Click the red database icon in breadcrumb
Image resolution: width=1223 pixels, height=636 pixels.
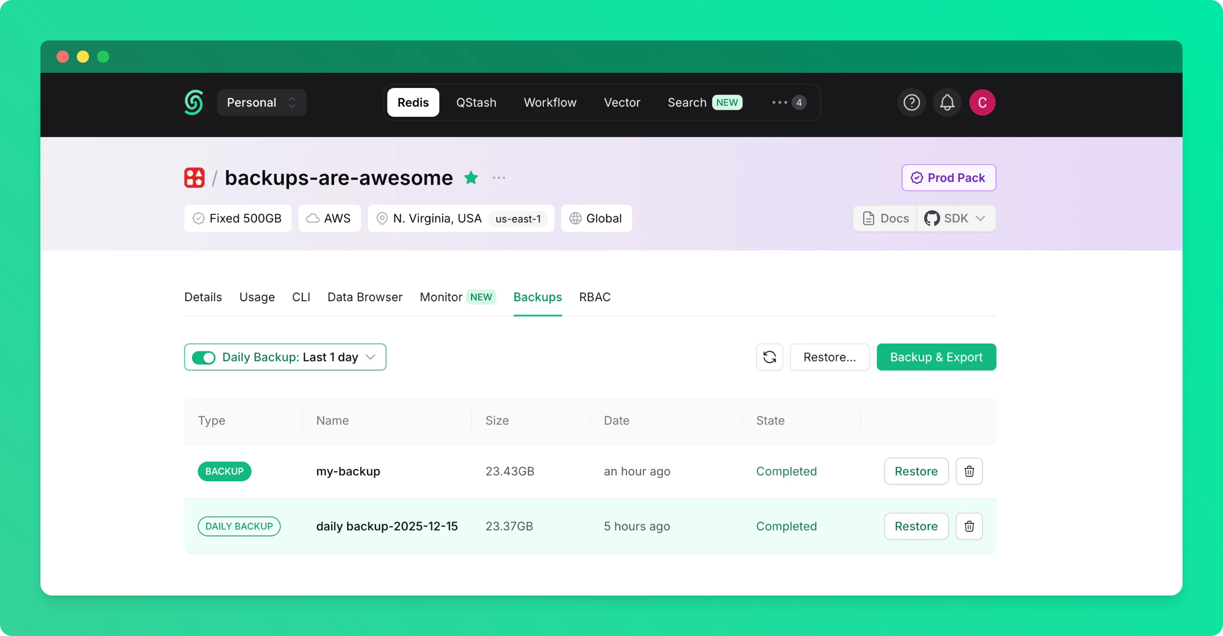(195, 177)
